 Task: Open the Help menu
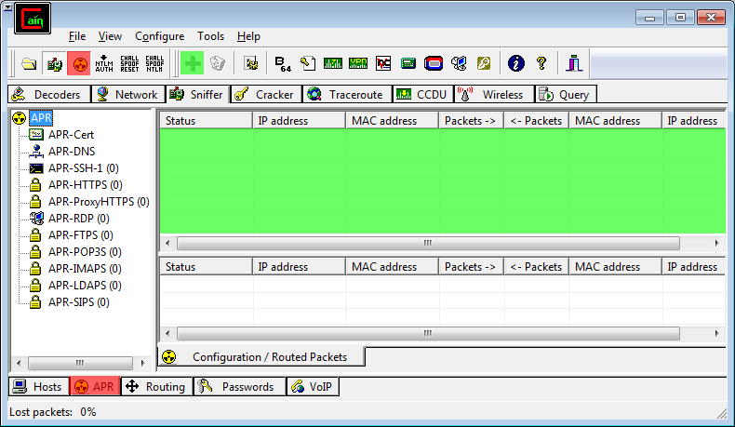click(248, 36)
